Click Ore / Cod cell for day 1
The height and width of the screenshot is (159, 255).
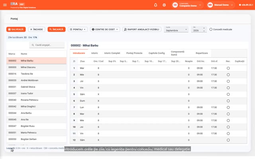pos(98,68)
